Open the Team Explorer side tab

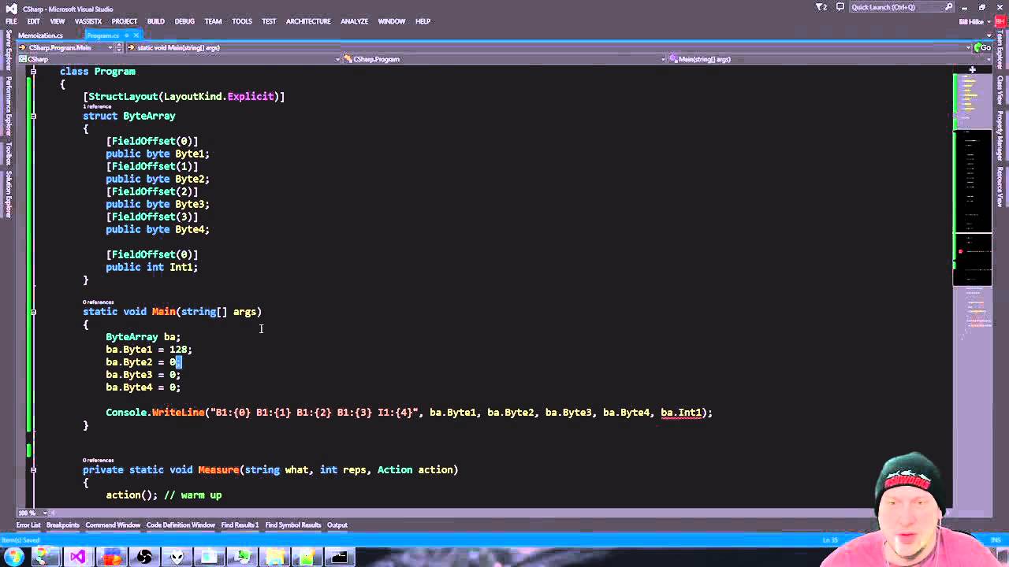click(1000, 51)
